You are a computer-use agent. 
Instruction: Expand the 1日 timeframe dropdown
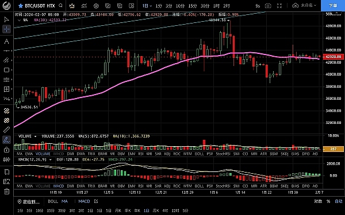147,6
